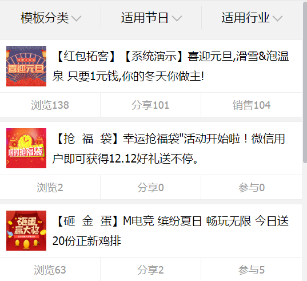Click the 浏览2 view count
Viewport: 307px width, 281px height.
tap(50, 188)
